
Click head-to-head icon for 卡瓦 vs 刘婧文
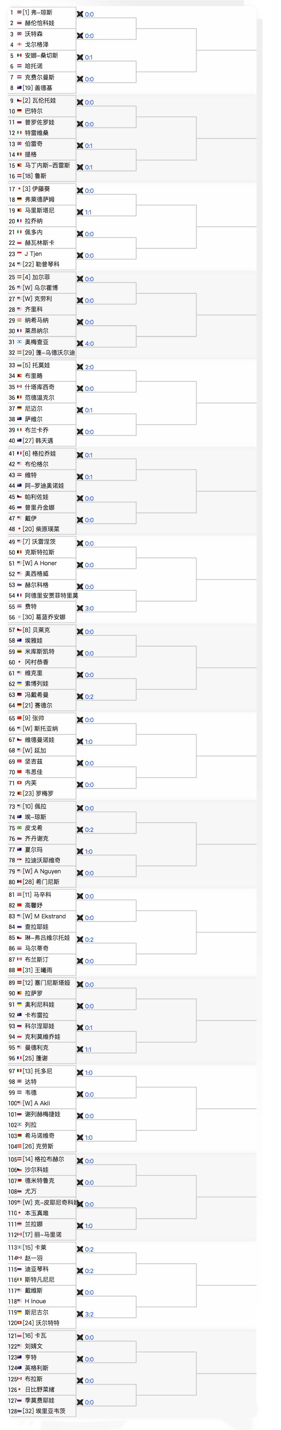80,1337
